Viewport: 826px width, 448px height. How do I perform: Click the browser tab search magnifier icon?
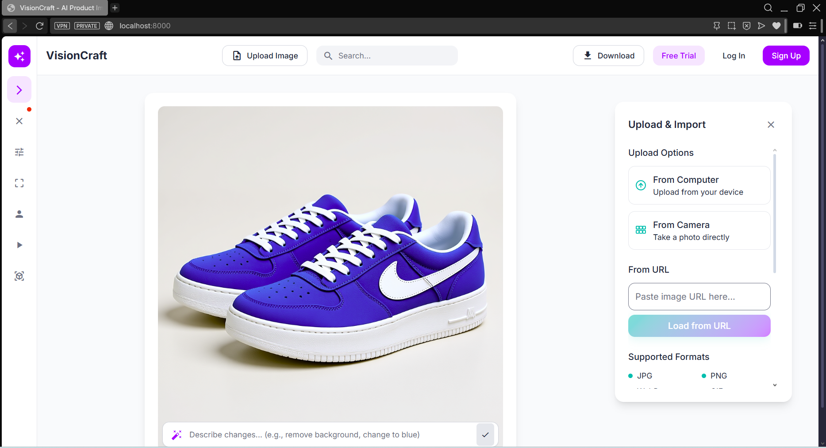pyautogui.click(x=768, y=8)
